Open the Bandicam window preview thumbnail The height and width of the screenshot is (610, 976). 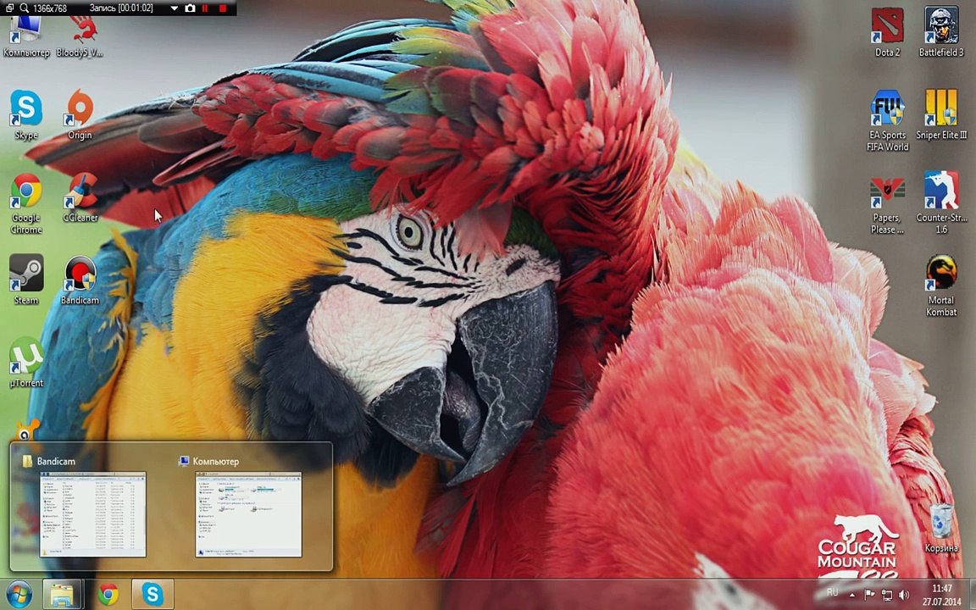[92, 514]
